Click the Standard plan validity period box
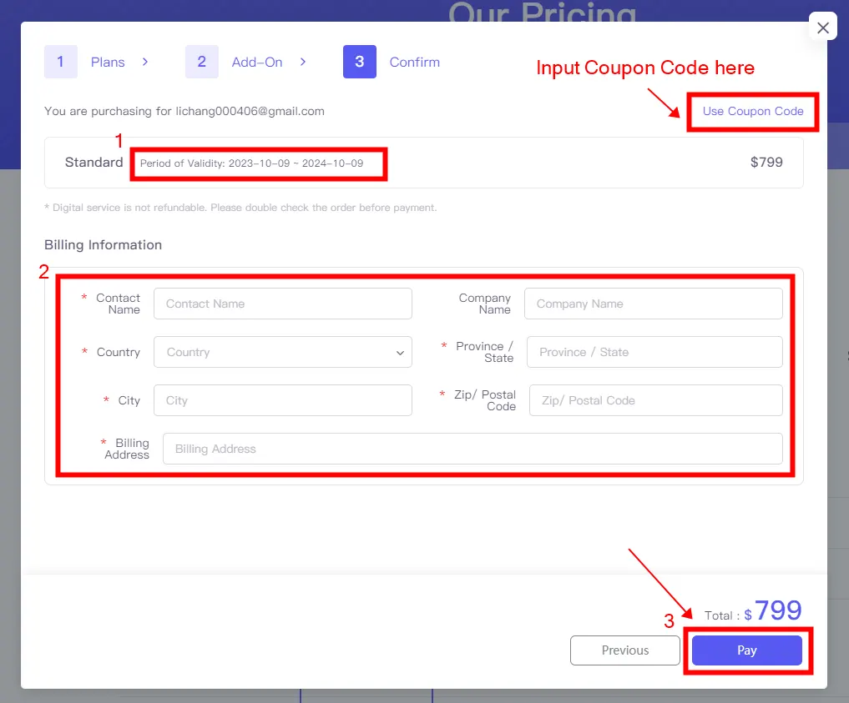 click(258, 163)
